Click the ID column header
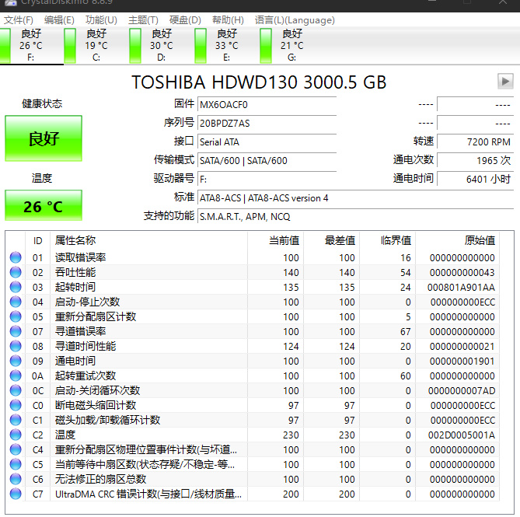The height and width of the screenshot is (517, 520). pyautogui.click(x=38, y=240)
